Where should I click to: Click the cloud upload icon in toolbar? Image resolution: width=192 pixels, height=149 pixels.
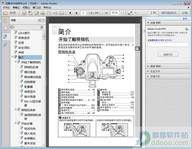pyautogui.click(x=43, y=13)
